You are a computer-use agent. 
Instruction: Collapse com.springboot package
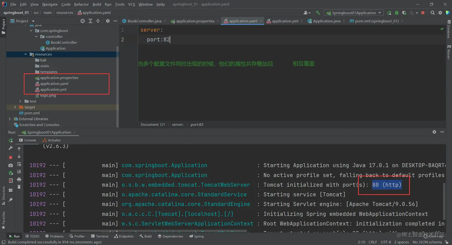click(31, 31)
